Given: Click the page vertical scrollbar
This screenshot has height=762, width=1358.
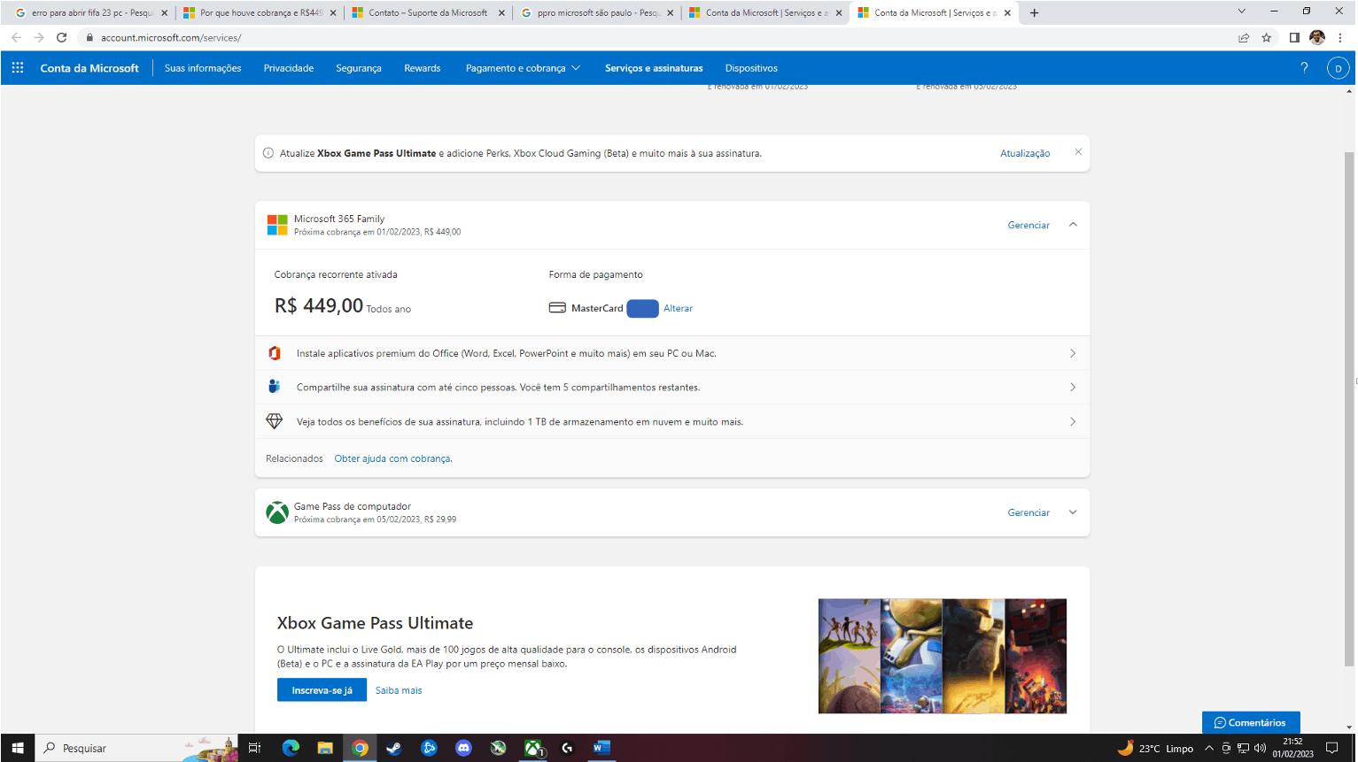Looking at the screenshot, I should (1349, 407).
